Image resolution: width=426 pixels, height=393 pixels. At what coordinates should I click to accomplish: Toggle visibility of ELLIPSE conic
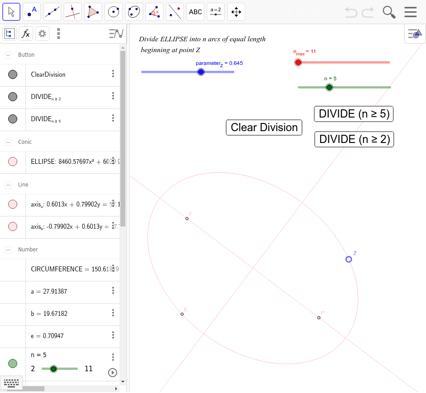point(13,162)
